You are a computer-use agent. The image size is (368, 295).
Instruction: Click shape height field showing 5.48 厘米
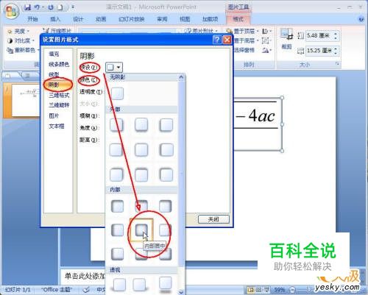(x=322, y=36)
